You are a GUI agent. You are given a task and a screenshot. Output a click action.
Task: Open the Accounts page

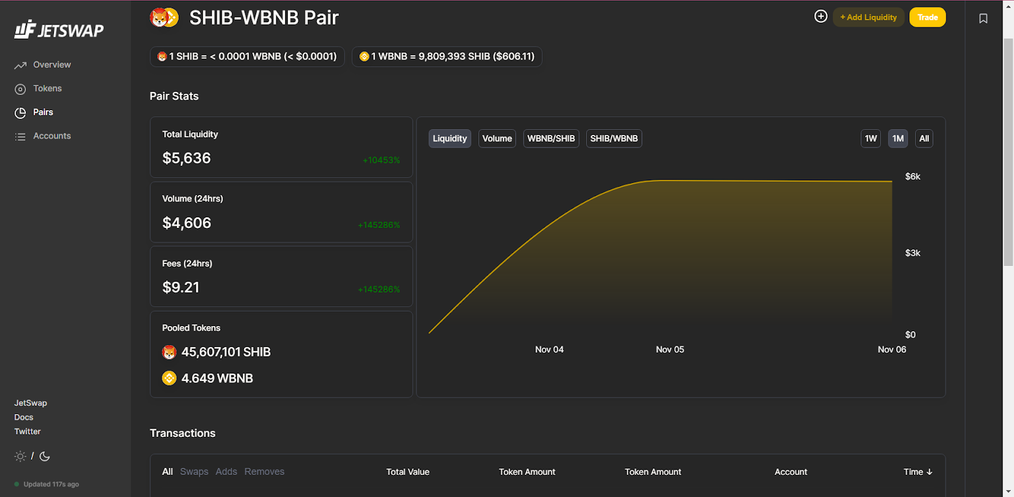[x=52, y=136]
